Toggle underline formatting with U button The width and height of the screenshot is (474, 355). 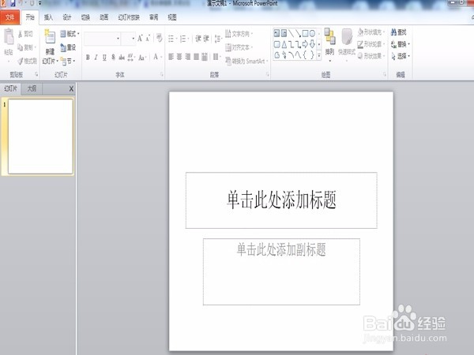coord(104,57)
